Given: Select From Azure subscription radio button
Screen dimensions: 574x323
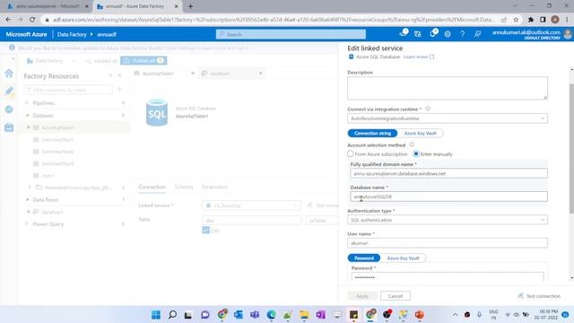Looking at the screenshot, I should coord(351,153).
